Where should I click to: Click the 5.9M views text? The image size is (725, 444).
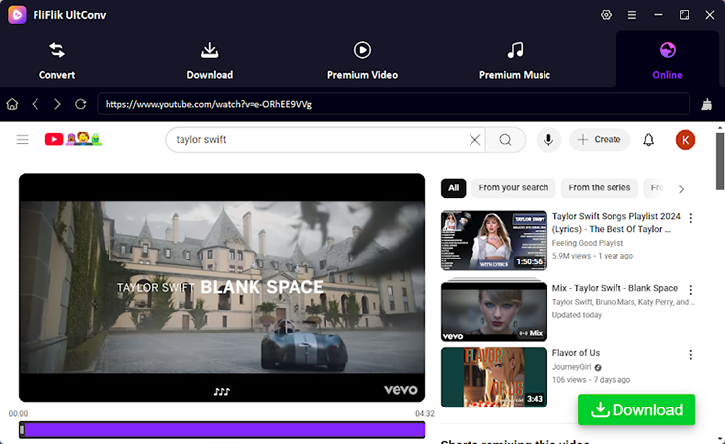click(x=571, y=256)
